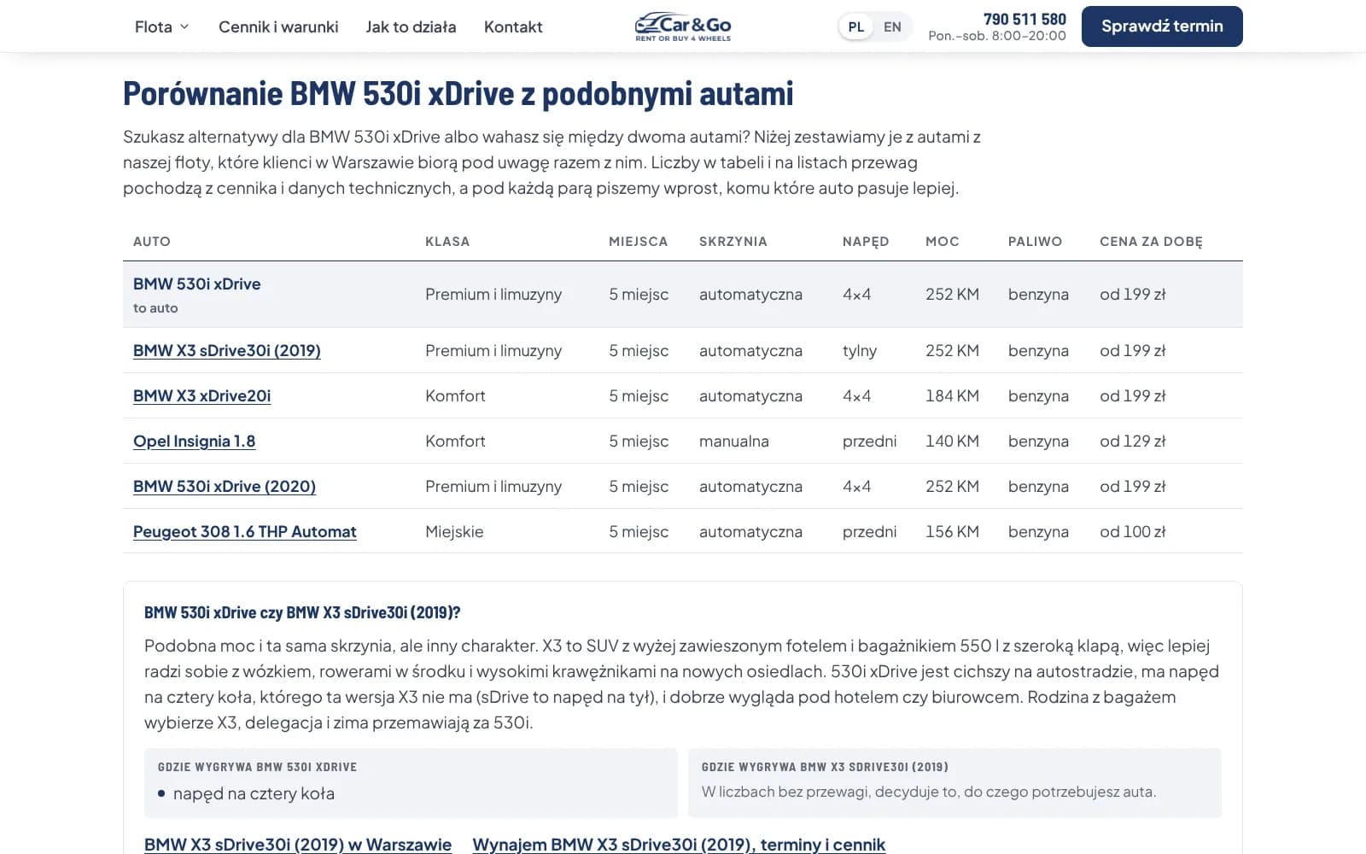Click the "MOC" column header
The width and height of the screenshot is (1366, 854).
[943, 242]
